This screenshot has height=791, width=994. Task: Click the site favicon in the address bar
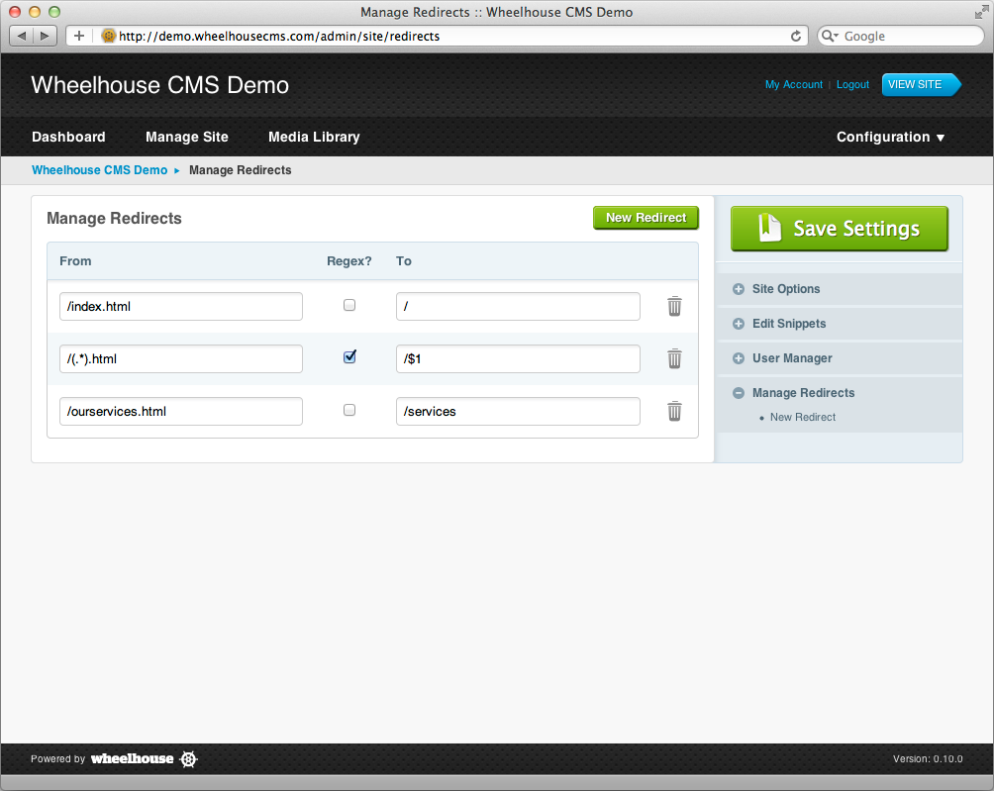pyautogui.click(x=108, y=36)
